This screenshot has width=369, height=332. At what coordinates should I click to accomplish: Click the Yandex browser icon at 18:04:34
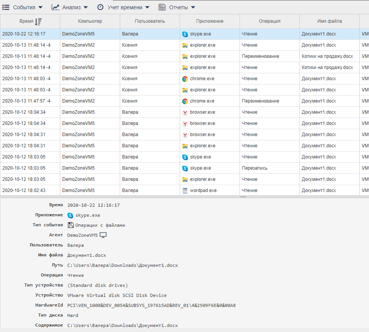[185, 112]
